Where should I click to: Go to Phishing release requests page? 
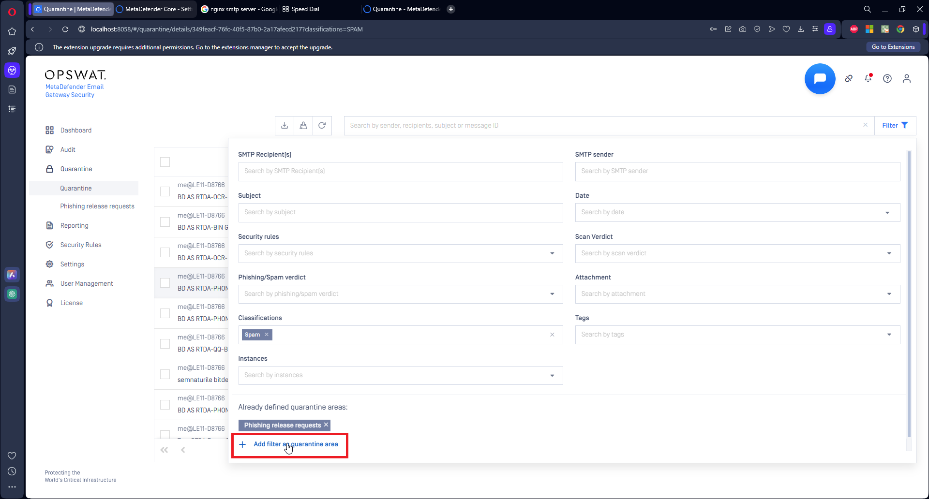pos(97,206)
